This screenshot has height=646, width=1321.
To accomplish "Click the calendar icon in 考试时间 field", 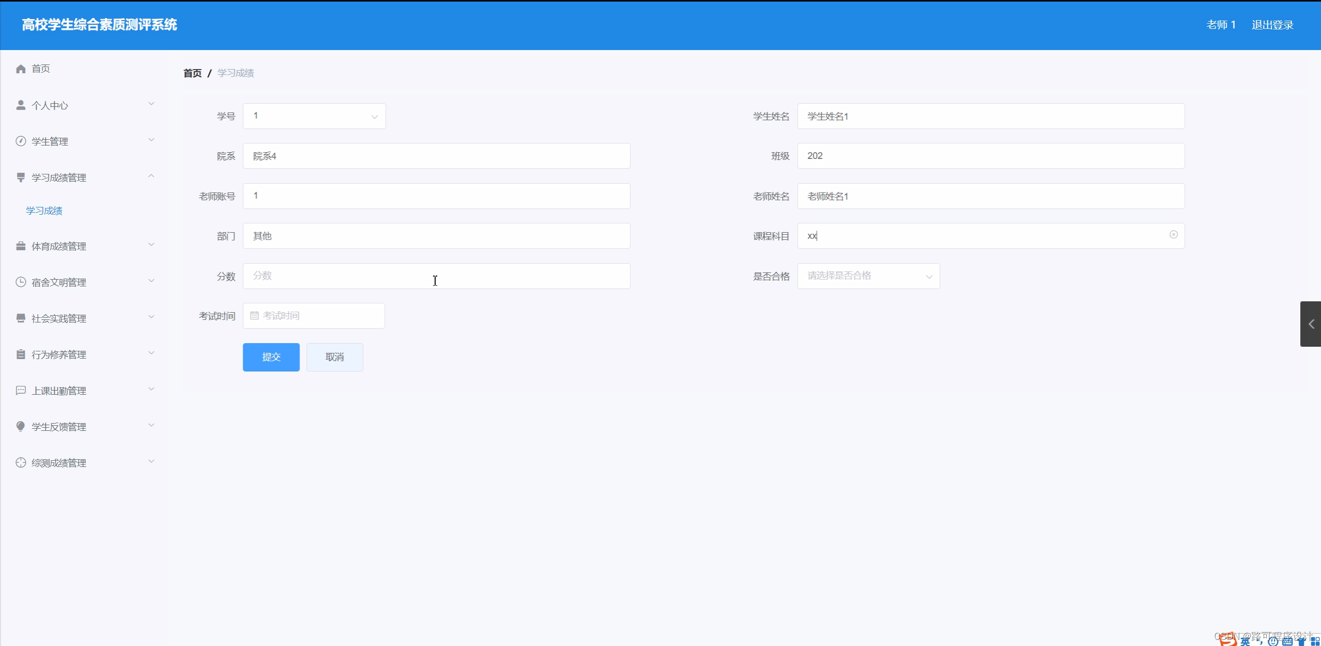I will tap(254, 316).
